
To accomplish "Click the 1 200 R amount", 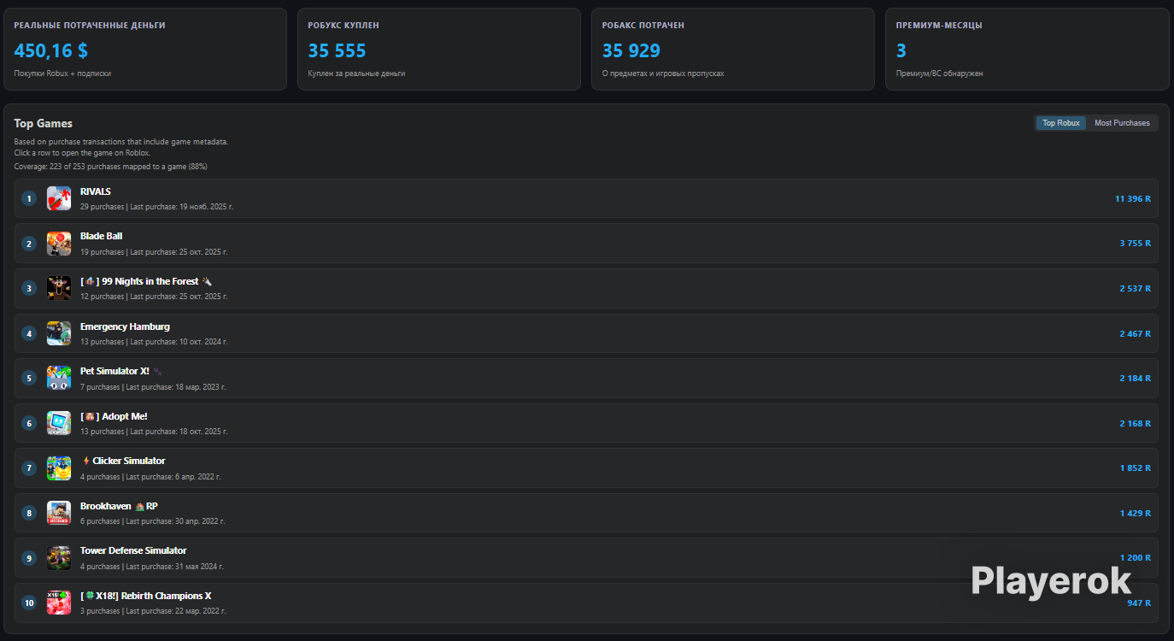I will 1136,558.
